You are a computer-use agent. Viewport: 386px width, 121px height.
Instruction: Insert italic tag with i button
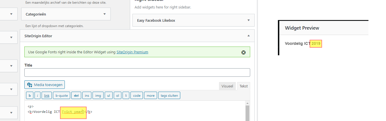[x=37, y=96]
